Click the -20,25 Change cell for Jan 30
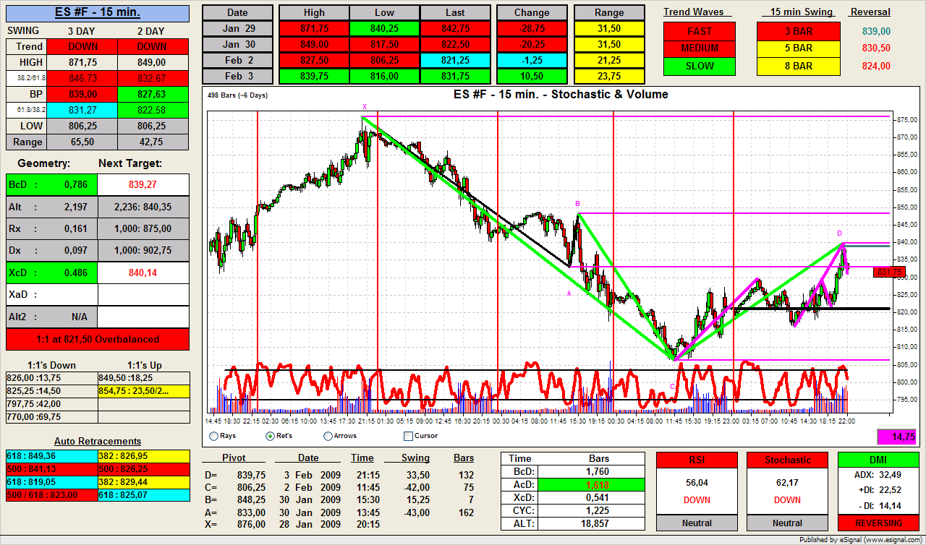The width and height of the screenshot is (926, 545). coord(532,44)
